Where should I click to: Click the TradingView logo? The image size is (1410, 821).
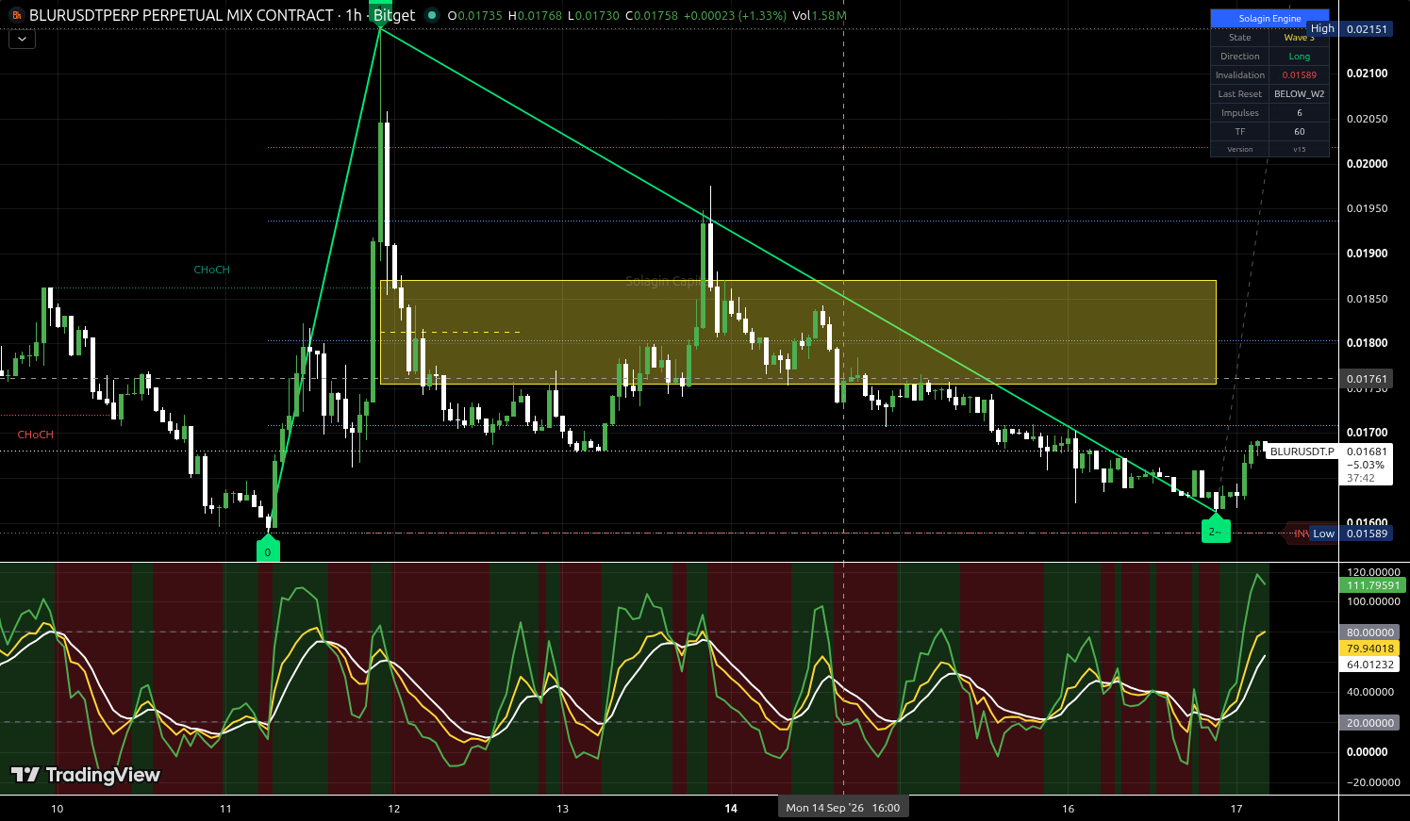tap(86, 775)
